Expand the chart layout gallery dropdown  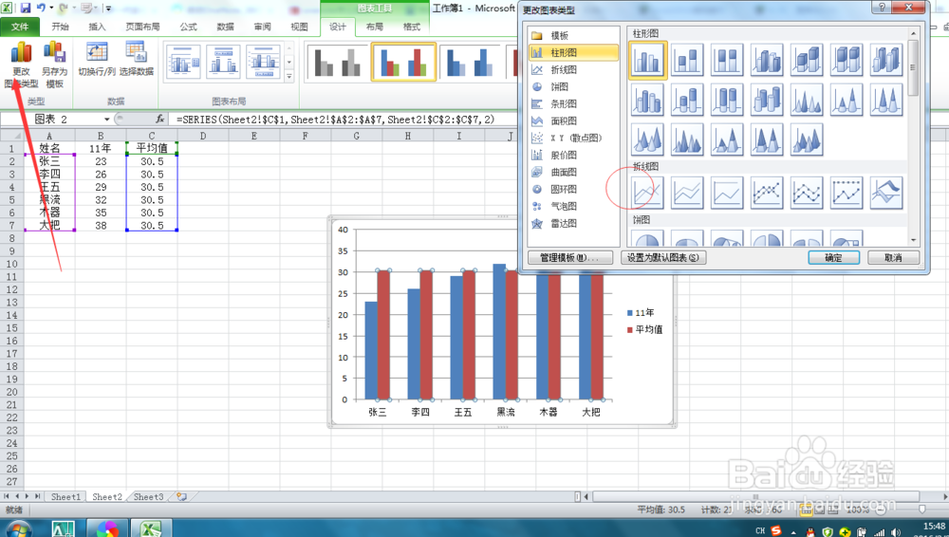(289, 77)
